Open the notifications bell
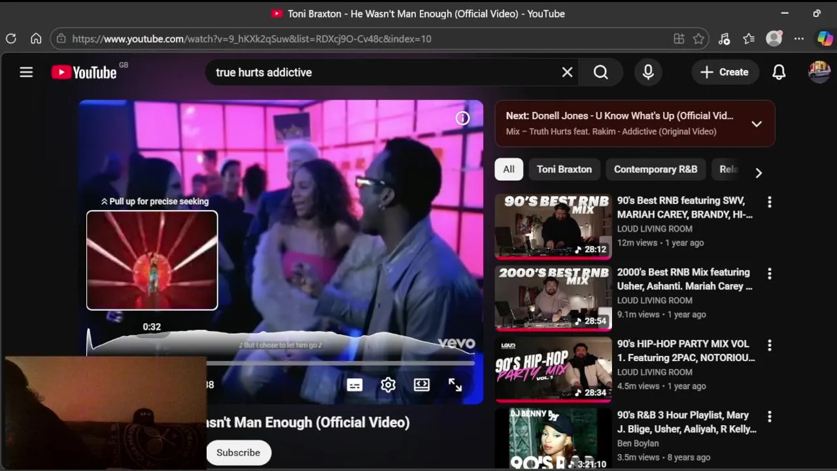Viewport: 837px width, 471px height. (x=779, y=73)
